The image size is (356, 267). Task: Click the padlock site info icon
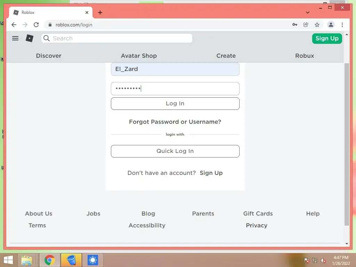click(50, 25)
